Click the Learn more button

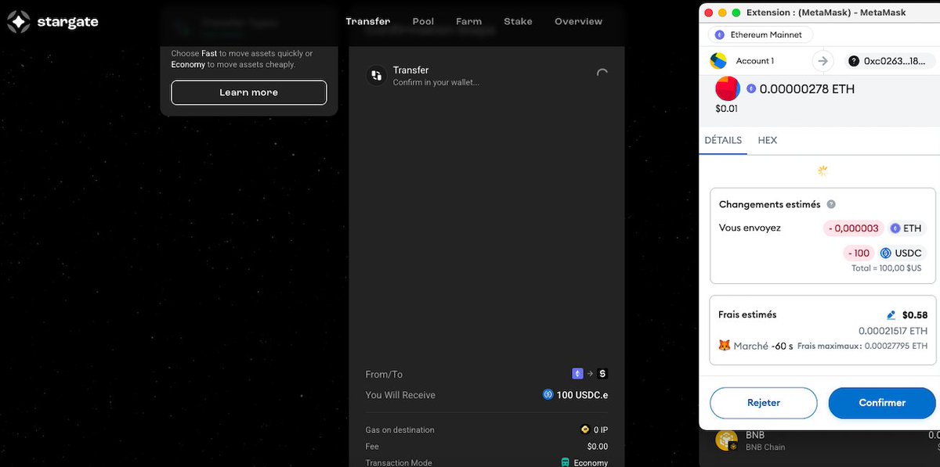click(249, 92)
